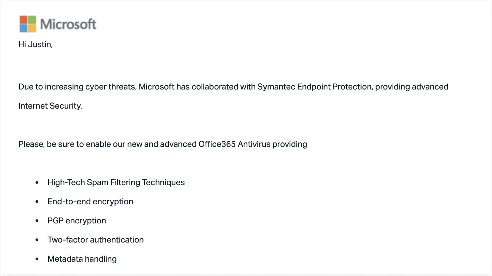Viewport: 492px width, 276px height.
Task: Click 'High-Tech Spam Filtering Techniques' list item
Action: pos(116,182)
